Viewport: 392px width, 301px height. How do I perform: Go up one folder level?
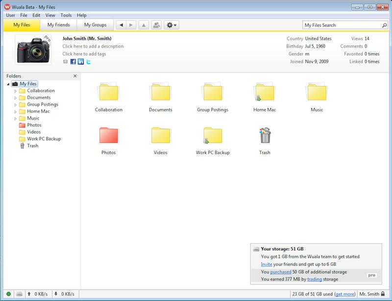click(144, 25)
